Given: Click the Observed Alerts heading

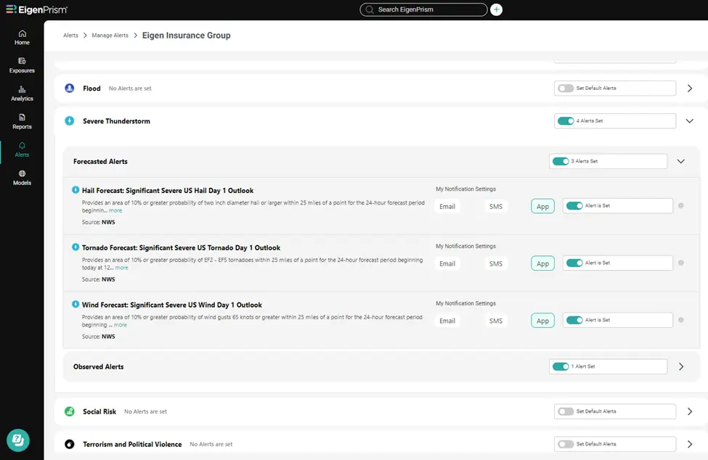Looking at the screenshot, I should pyautogui.click(x=99, y=366).
